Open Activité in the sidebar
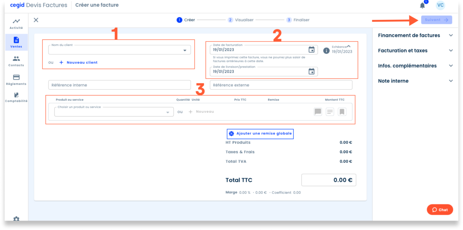The image size is (463, 230). [x=16, y=24]
